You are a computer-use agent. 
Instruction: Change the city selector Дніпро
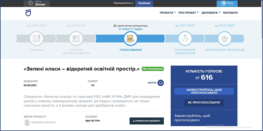(37, 4)
